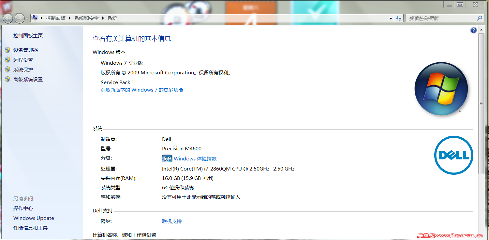Click the "Service Pack 1" text
The height and width of the screenshot is (240, 489).
pyautogui.click(x=117, y=82)
